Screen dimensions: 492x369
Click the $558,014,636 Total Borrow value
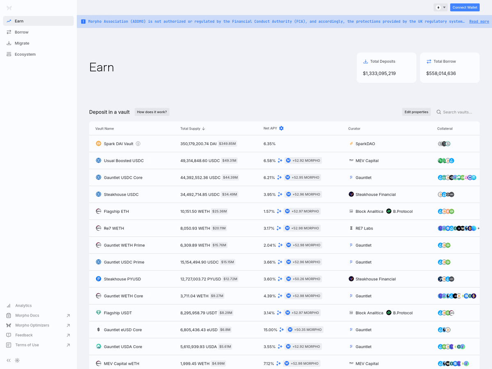pyautogui.click(x=441, y=73)
